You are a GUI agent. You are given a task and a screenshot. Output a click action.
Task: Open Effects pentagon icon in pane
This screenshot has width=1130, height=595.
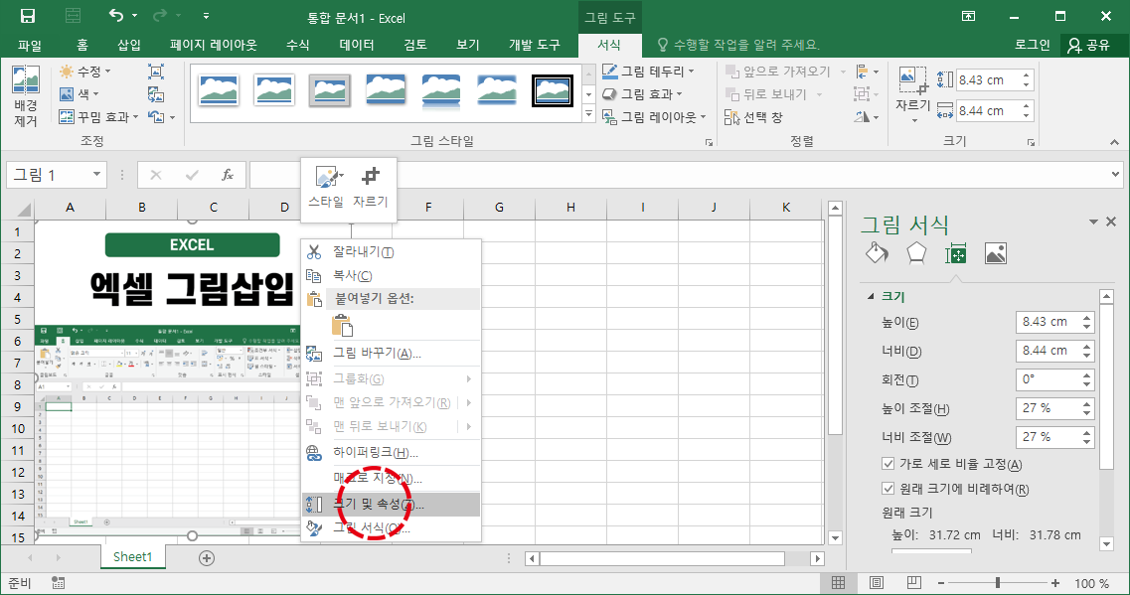[x=916, y=253]
